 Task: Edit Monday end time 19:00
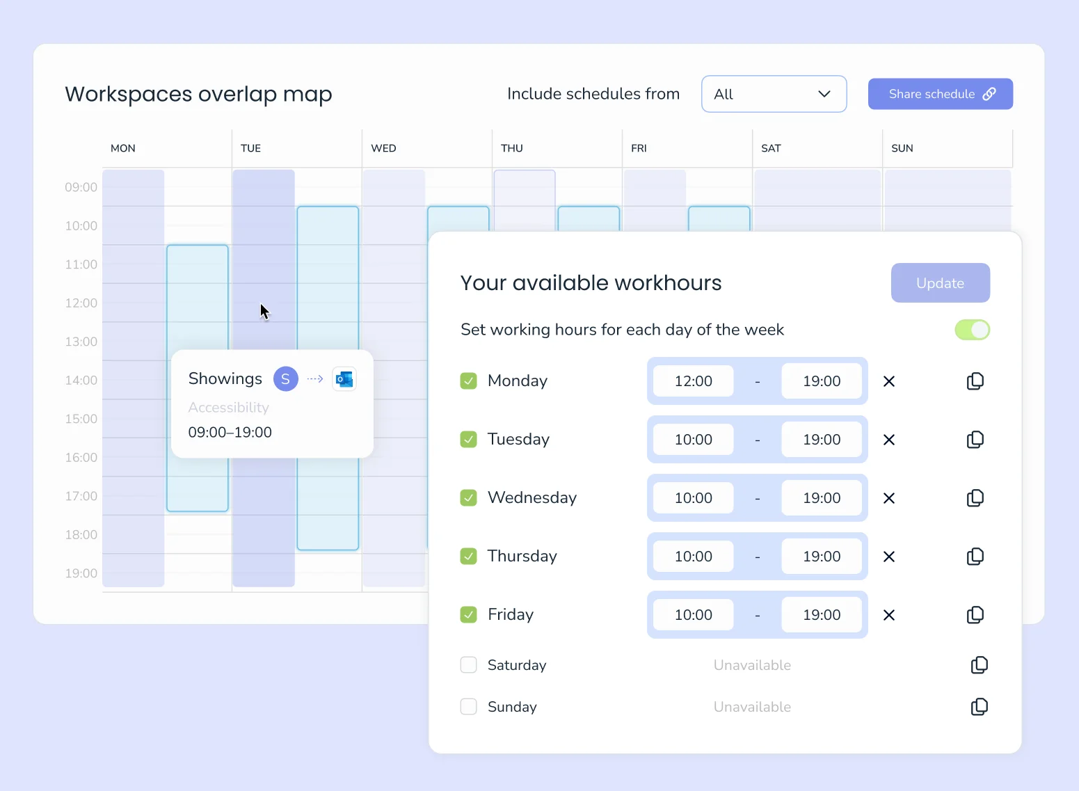[x=822, y=381]
